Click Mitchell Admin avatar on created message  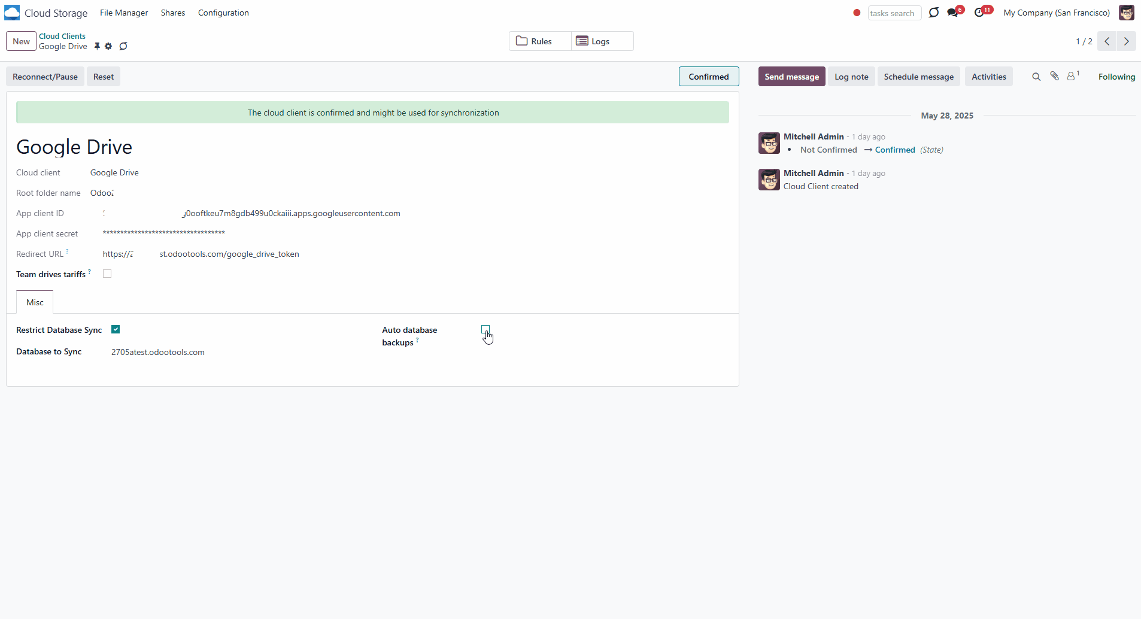point(769,180)
